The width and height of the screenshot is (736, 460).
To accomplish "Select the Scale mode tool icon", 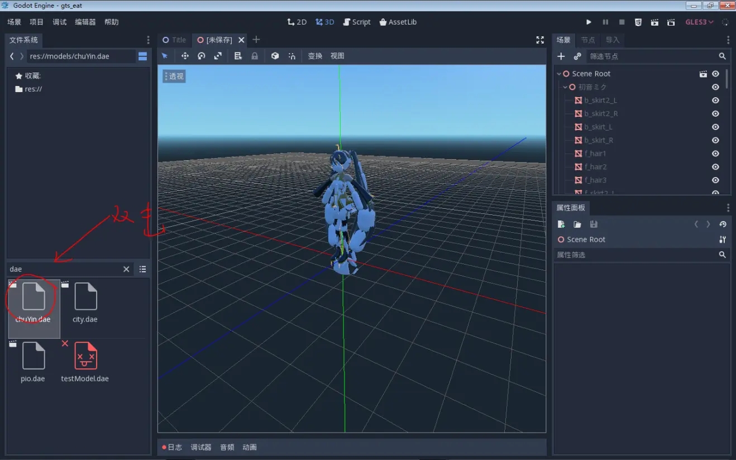I will click(218, 56).
